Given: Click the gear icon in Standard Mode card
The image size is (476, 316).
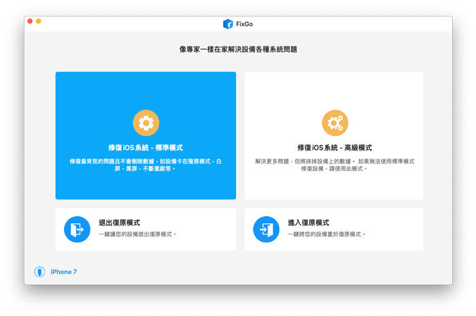Looking at the screenshot, I should tap(146, 123).
